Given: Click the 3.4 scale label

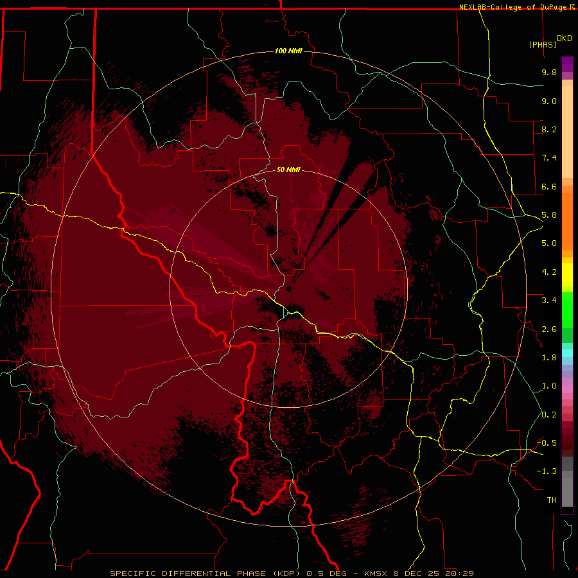Looking at the screenshot, I should 549,301.
